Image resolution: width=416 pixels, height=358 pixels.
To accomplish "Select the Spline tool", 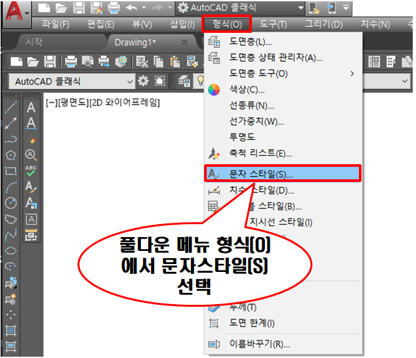I will pyautogui.click(x=10, y=235).
